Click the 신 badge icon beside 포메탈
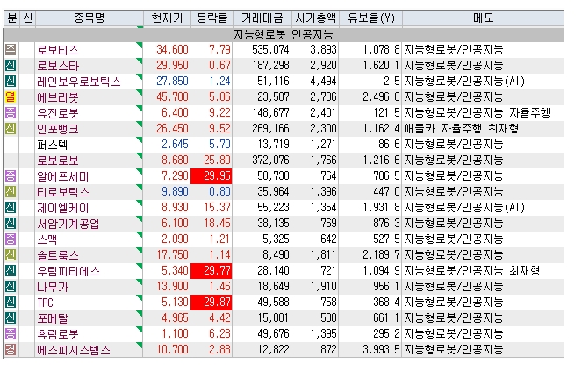The height and width of the screenshot is (371, 582). click(x=11, y=318)
